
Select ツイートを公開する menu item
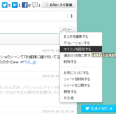[81, 85]
